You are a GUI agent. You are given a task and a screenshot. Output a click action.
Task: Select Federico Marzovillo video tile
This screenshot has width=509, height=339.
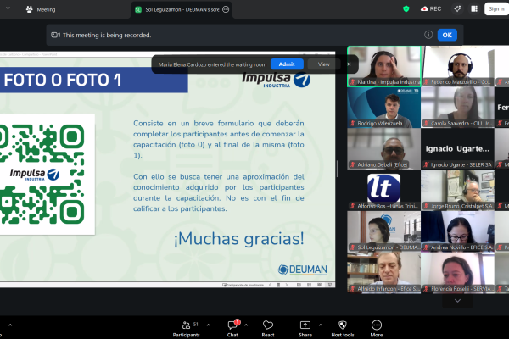click(458, 66)
